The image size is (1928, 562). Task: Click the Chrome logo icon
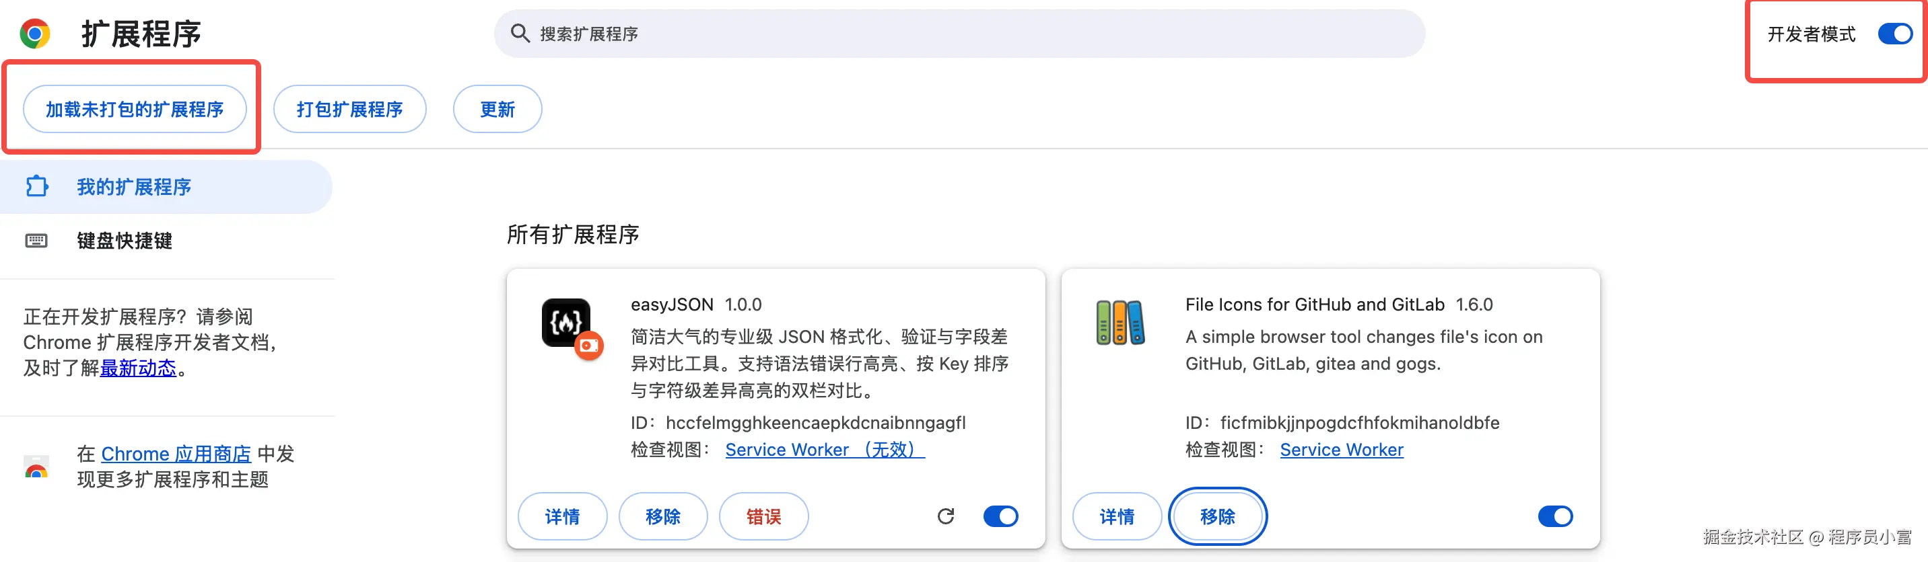(34, 34)
